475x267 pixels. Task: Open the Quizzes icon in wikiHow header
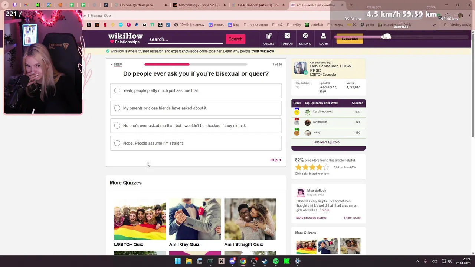[269, 39]
